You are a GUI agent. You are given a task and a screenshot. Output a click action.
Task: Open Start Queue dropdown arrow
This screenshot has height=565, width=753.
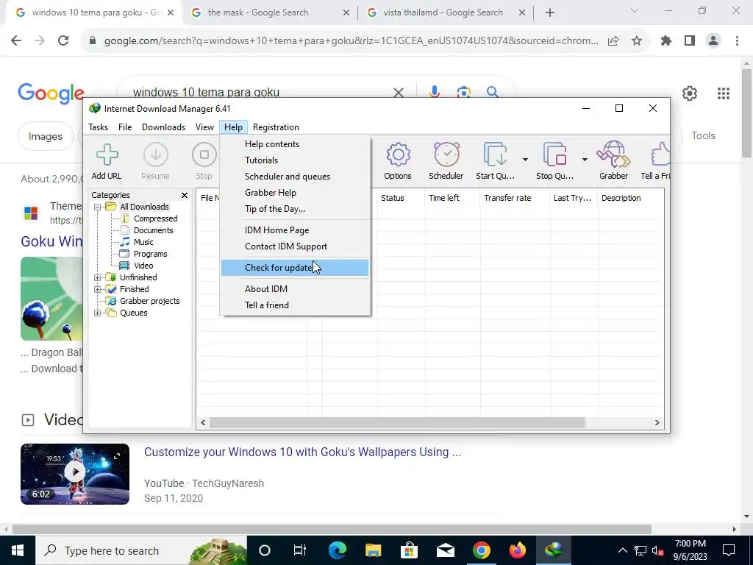point(525,160)
